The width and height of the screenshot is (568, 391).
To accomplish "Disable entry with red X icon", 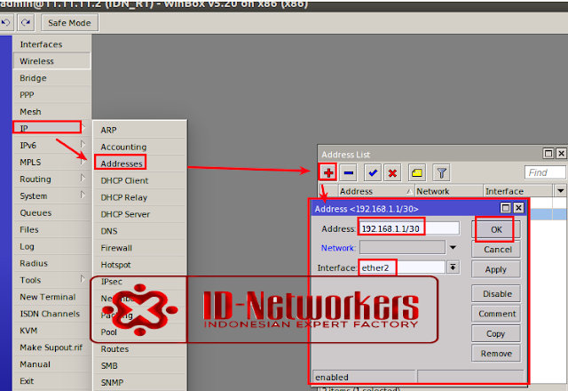I will point(392,172).
